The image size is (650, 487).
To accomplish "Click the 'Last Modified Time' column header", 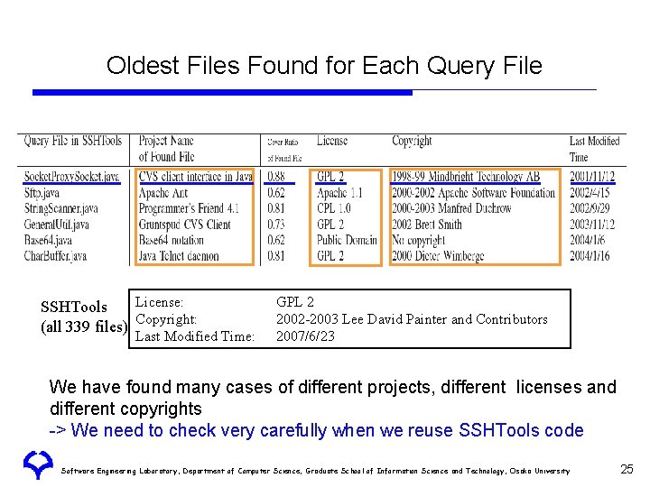I will (594, 149).
